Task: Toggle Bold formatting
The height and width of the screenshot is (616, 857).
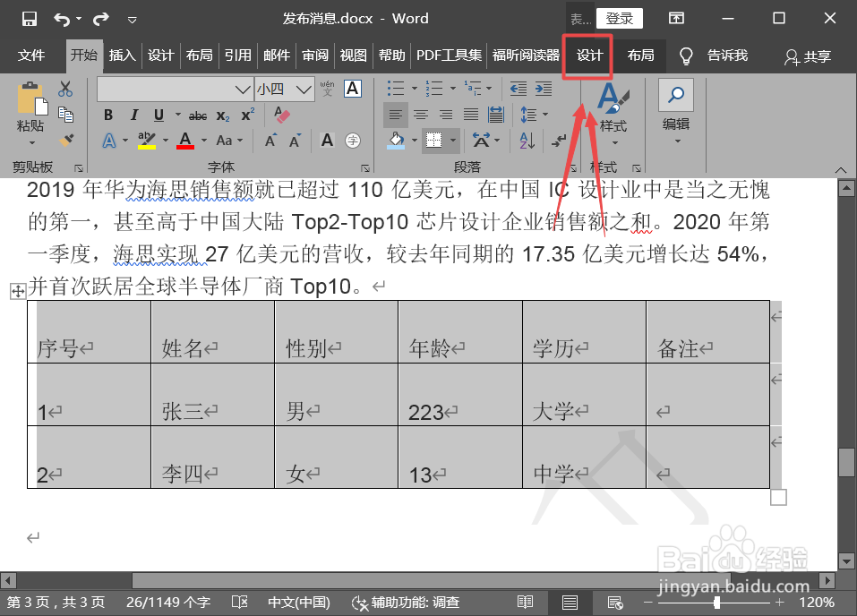Action: tap(108, 115)
